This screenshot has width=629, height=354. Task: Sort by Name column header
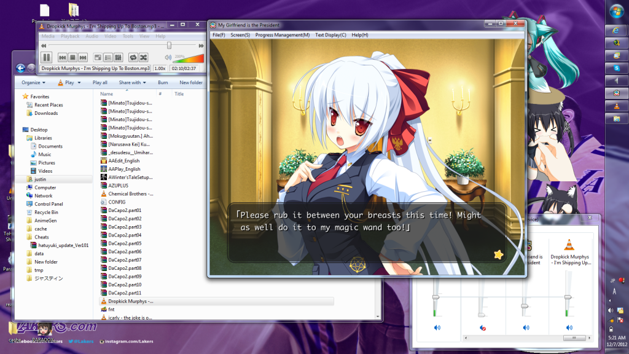coord(107,94)
